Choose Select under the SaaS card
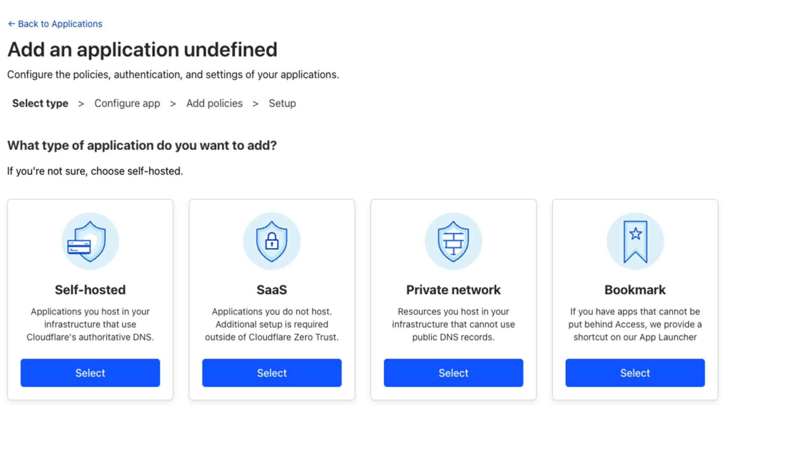 272,373
